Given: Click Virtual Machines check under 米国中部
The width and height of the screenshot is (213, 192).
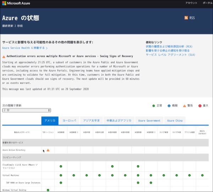Looking at the screenshot, I should (x=87, y=175).
